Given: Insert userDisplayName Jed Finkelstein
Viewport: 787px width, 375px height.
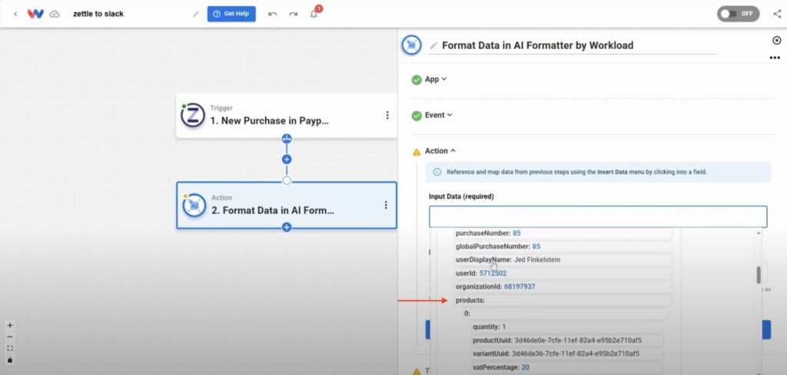Looking at the screenshot, I should (563, 260).
